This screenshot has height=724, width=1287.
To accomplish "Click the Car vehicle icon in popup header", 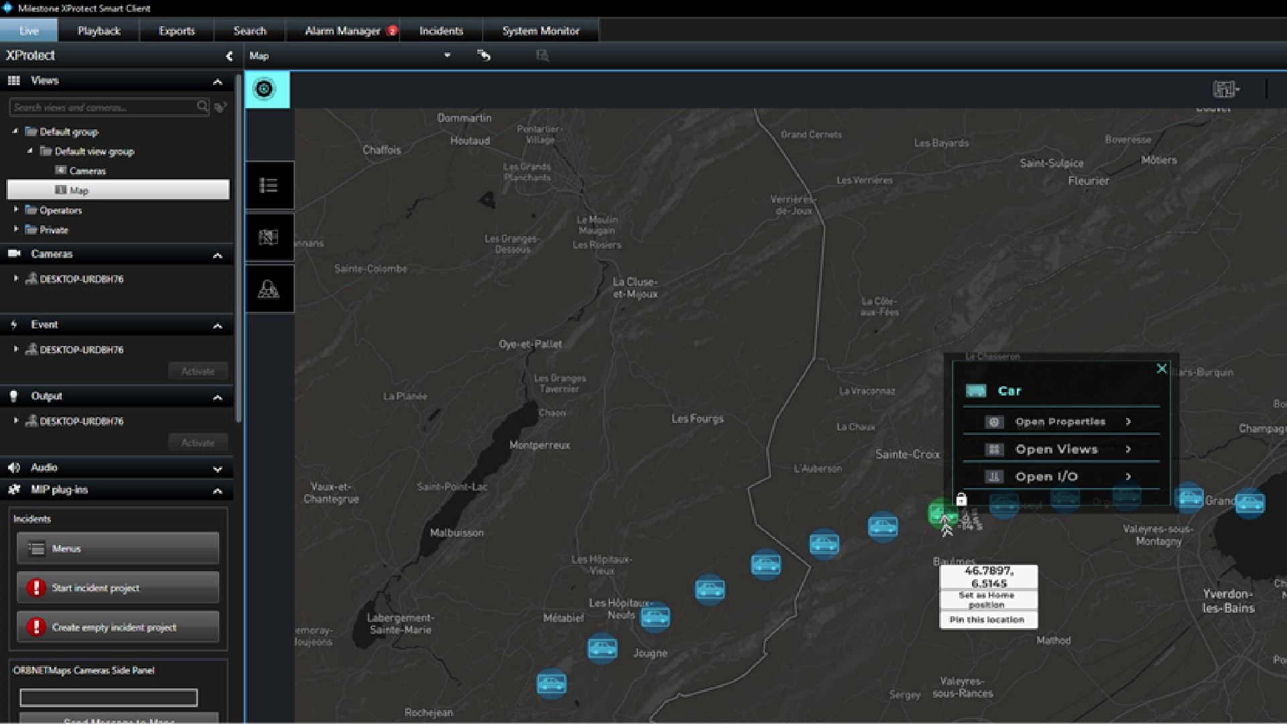I will tap(976, 391).
